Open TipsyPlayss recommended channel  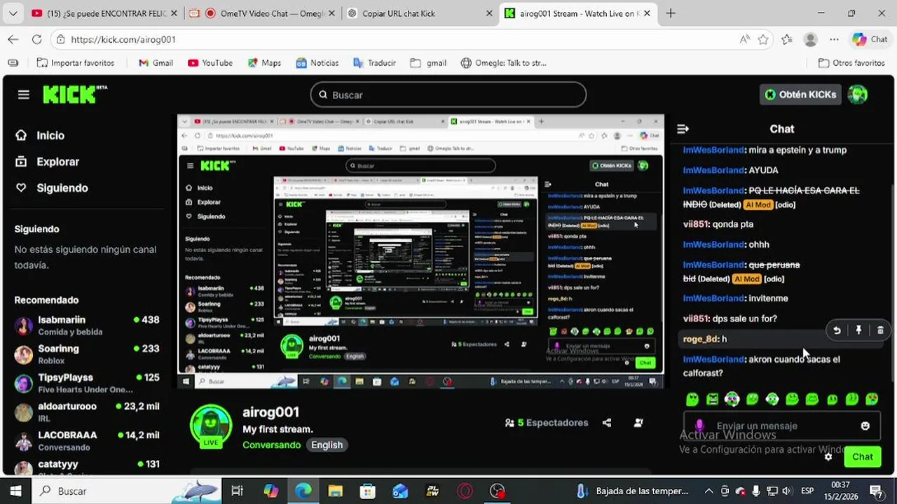tap(86, 383)
